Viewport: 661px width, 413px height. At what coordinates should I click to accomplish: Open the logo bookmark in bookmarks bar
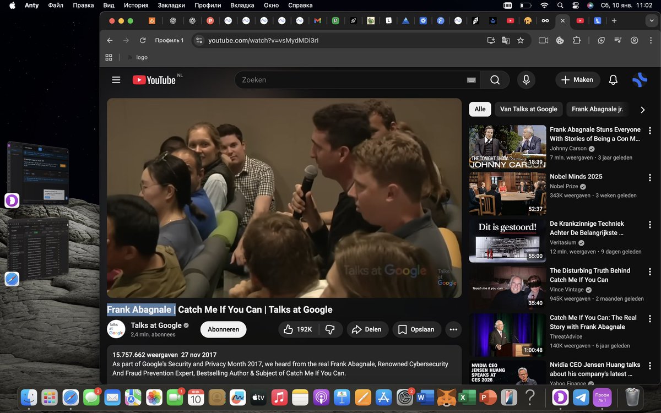coord(137,57)
